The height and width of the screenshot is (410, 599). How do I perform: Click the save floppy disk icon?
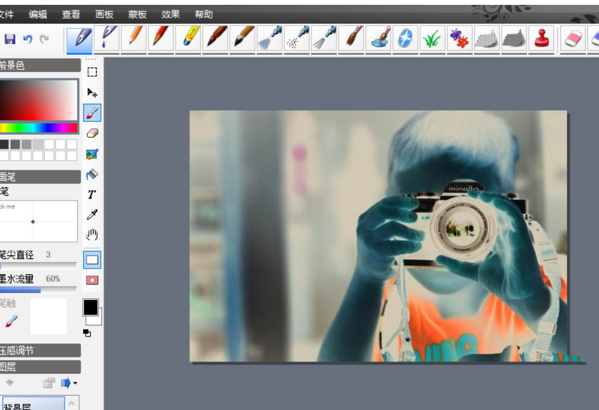[x=10, y=39]
